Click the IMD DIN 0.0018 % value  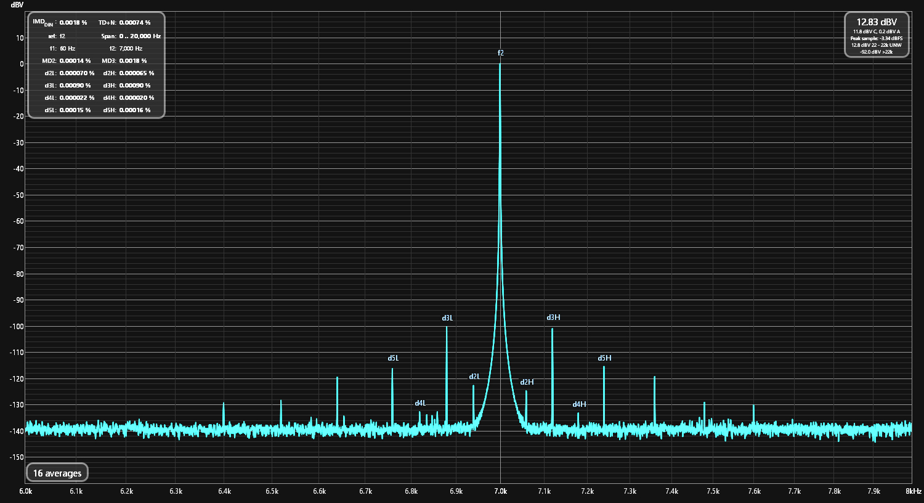[73, 23]
